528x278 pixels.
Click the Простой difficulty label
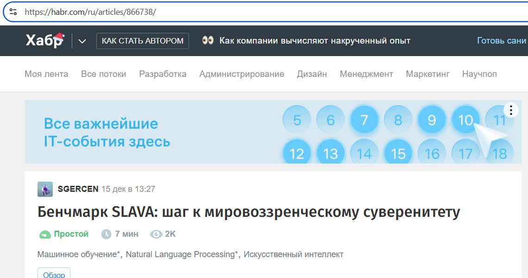[71, 234]
